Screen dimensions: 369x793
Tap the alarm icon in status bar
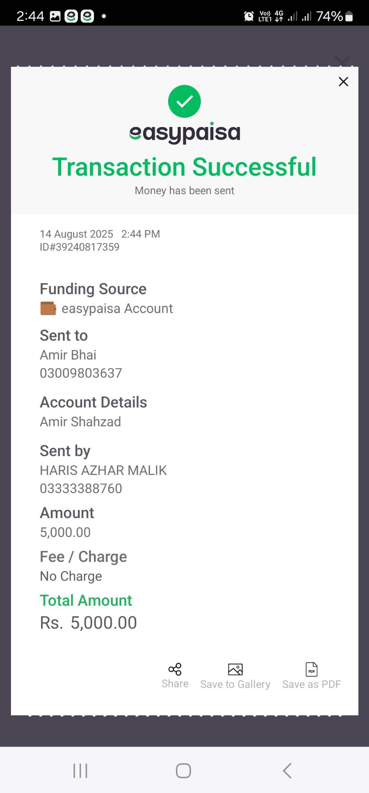point(248,16)
